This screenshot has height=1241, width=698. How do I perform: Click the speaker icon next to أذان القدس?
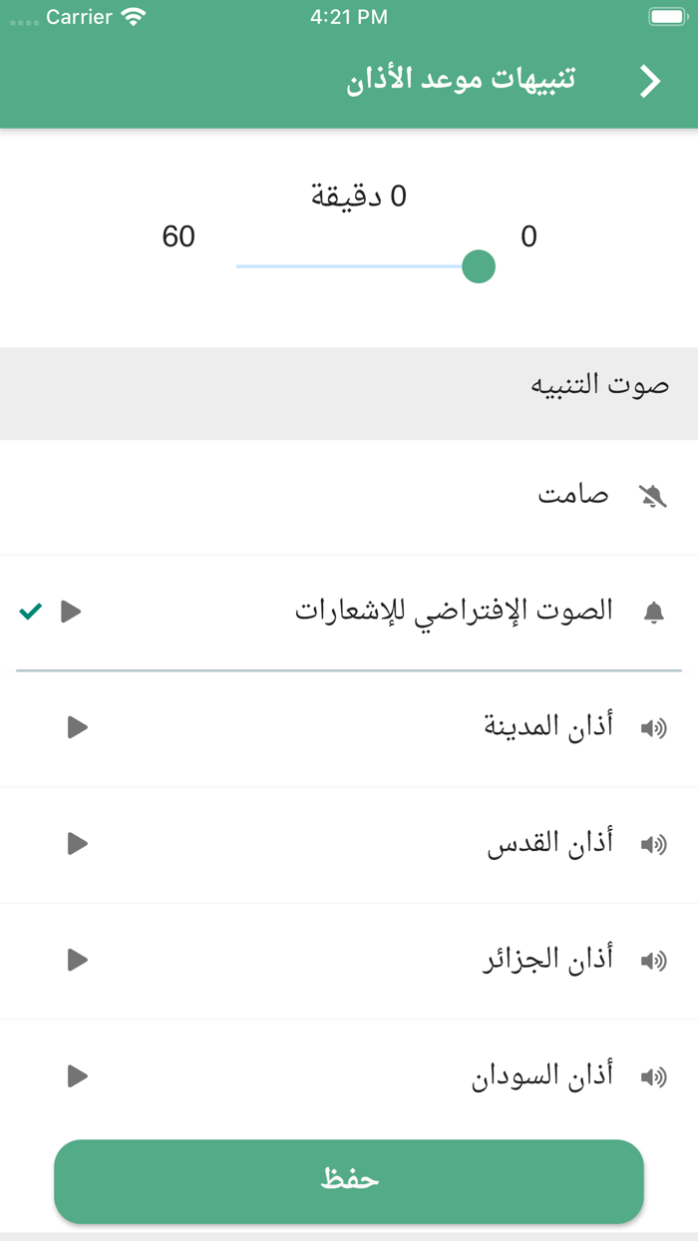coord(653,844)
